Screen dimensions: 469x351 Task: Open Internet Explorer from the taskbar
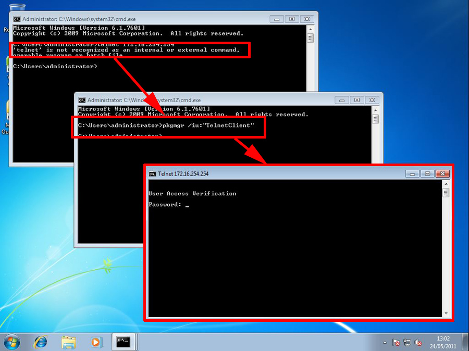(x=40, y=342)
